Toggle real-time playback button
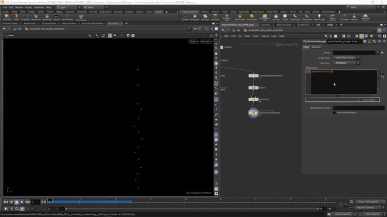Image resolution: width=387 pixels, height=217 pixels. click(22, 209)
